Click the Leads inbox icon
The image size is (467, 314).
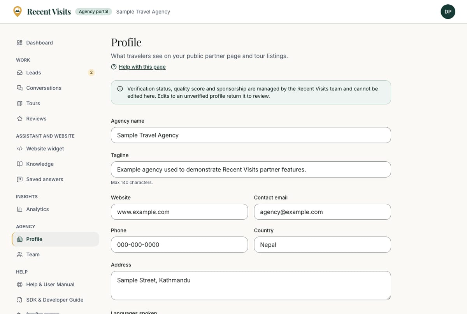pos(19,73)
